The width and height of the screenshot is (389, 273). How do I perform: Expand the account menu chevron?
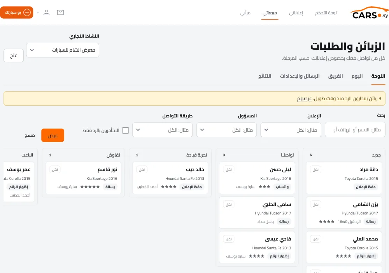[x=38, y=12]
